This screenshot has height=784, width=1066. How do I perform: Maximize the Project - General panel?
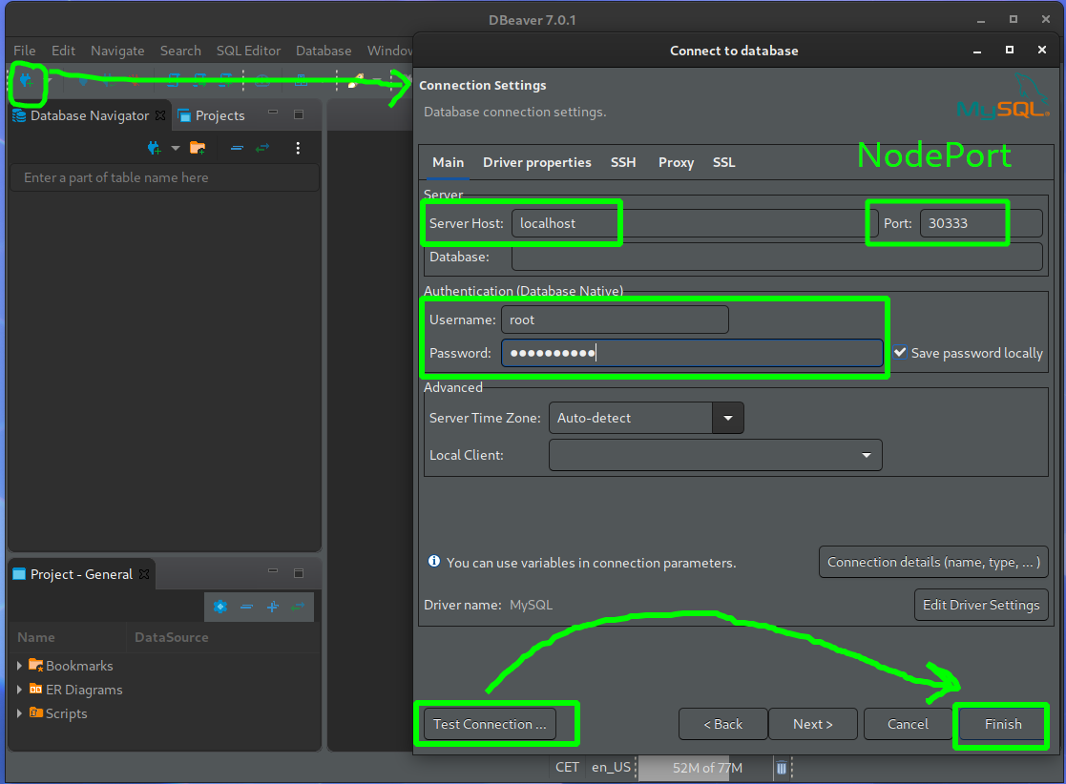pos(299,572)
